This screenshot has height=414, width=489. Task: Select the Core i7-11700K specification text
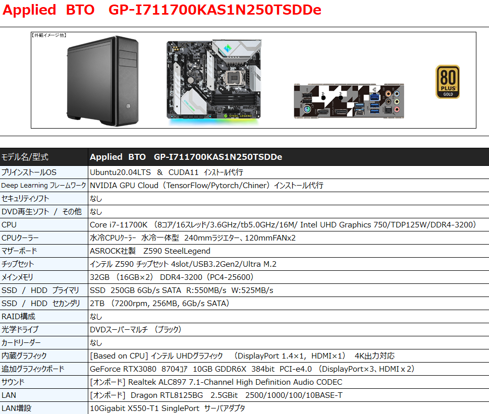click(x=283, y=224)
